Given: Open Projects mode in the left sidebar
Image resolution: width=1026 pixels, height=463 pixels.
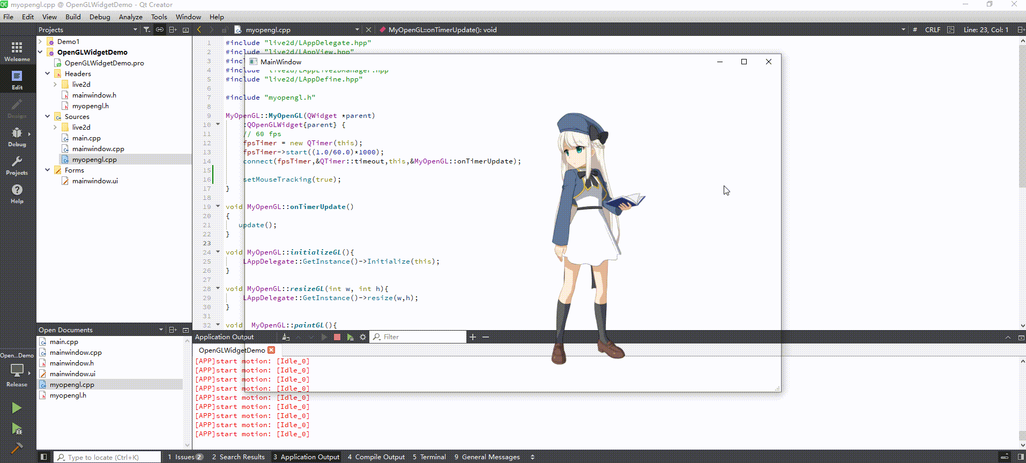Looking at the screenshot, I should [x=17, y=165].
